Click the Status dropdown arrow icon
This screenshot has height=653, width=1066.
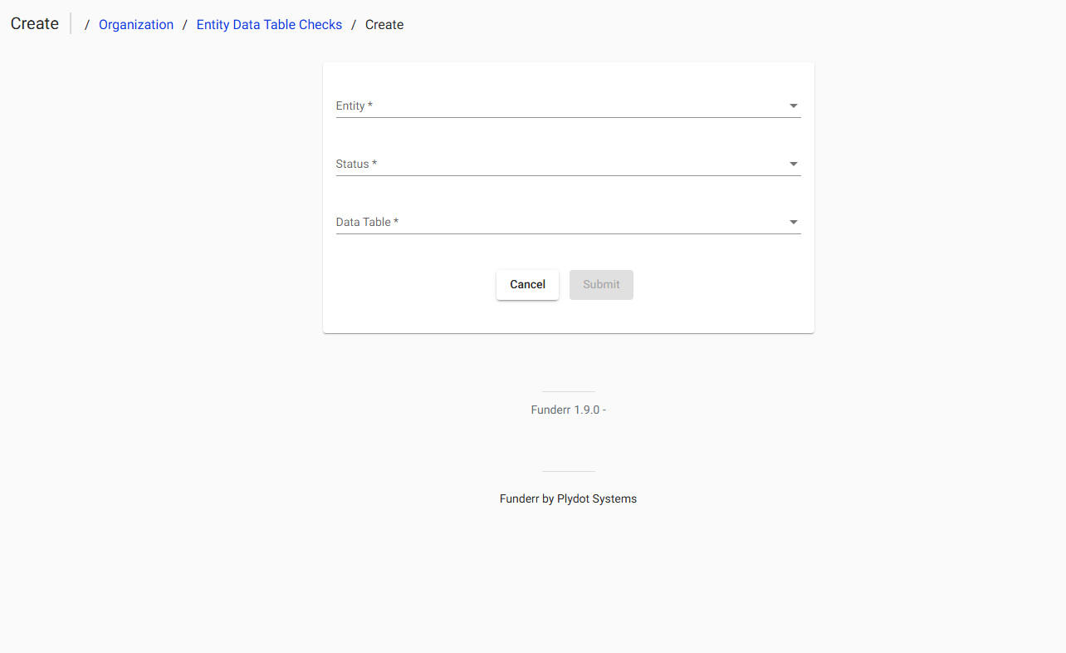(793, 164)
